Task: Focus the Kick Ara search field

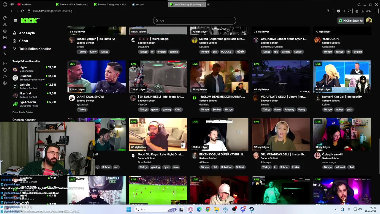Action: [x=194, y=21]
